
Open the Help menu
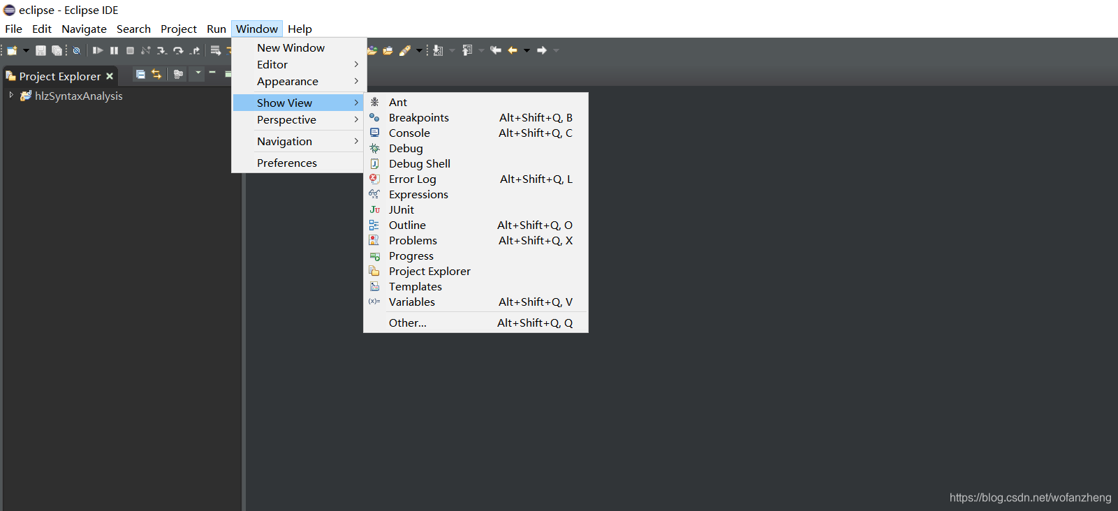point(300,29)
